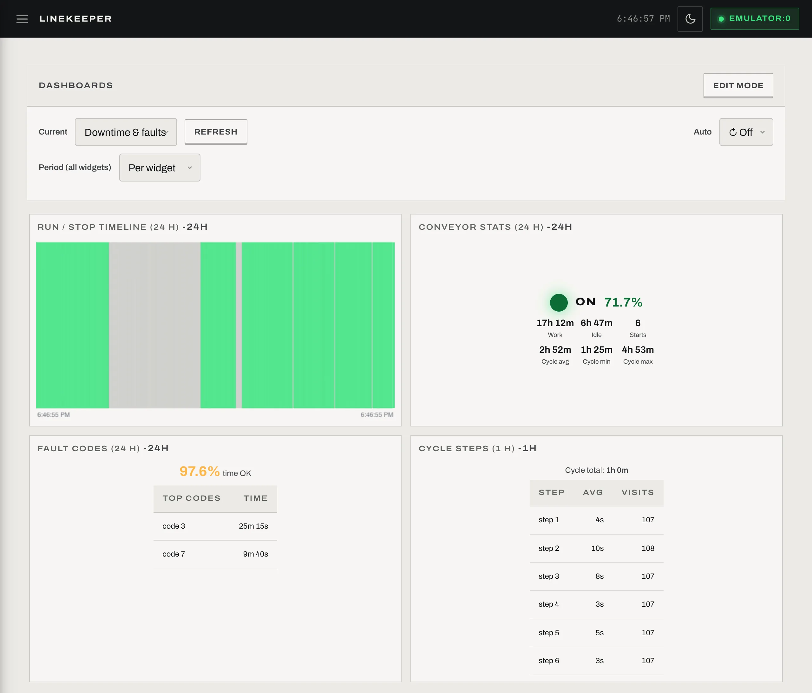Select the code 3 fault row

tap(215, 526)
